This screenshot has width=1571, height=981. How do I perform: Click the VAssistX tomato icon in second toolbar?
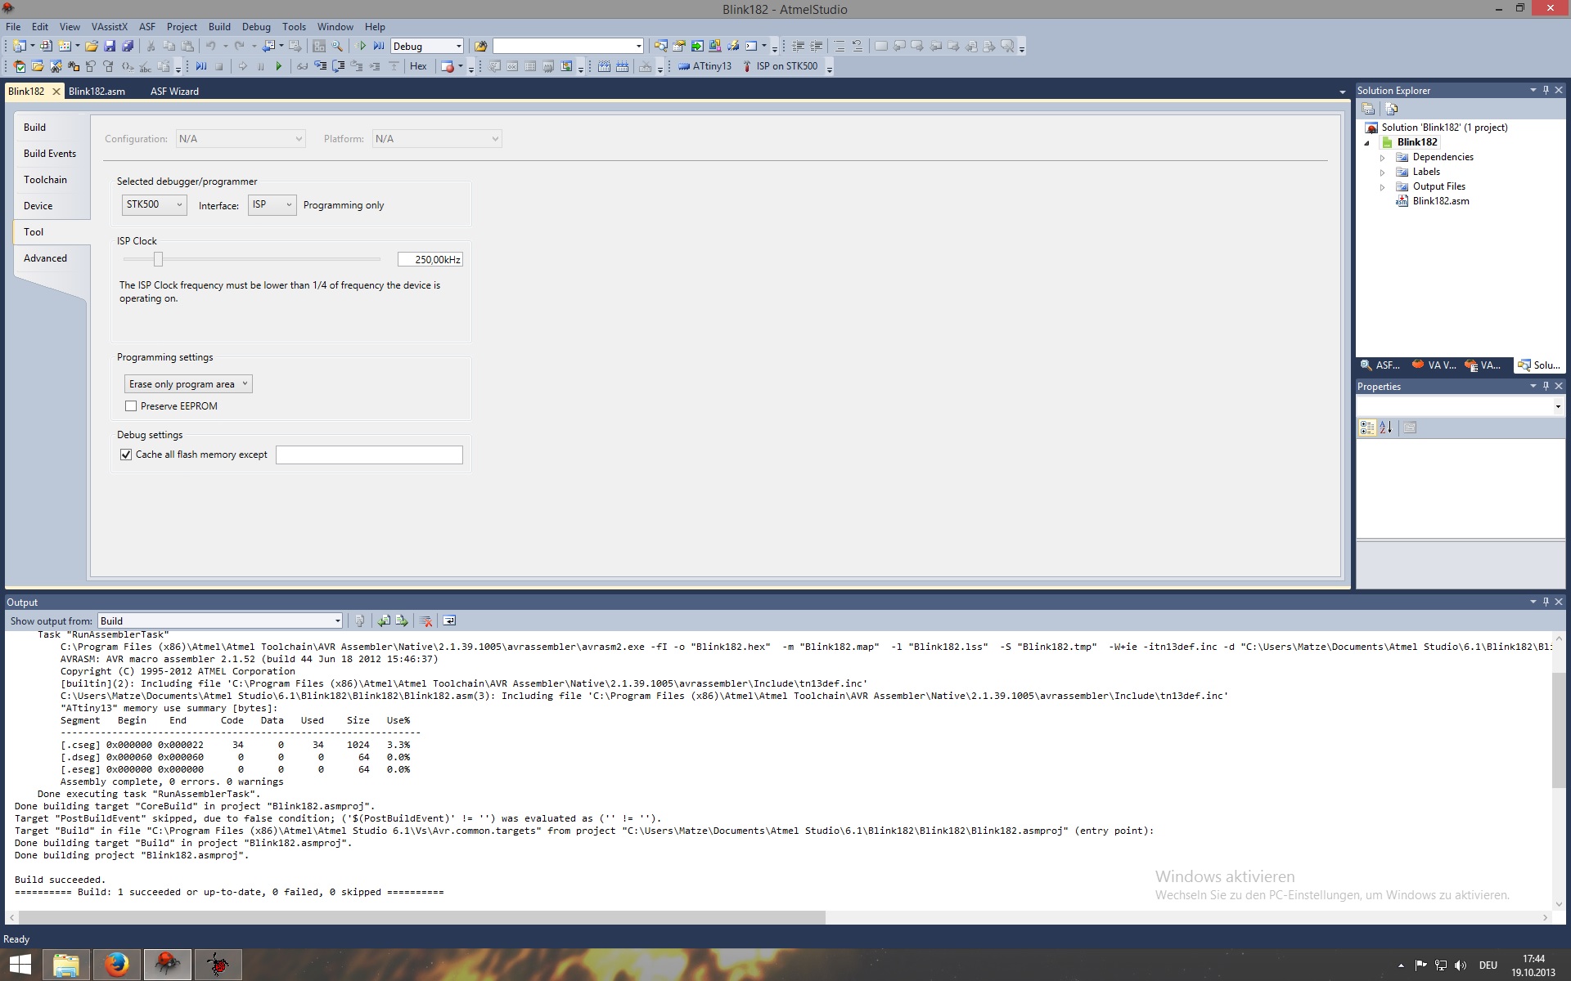19,66
